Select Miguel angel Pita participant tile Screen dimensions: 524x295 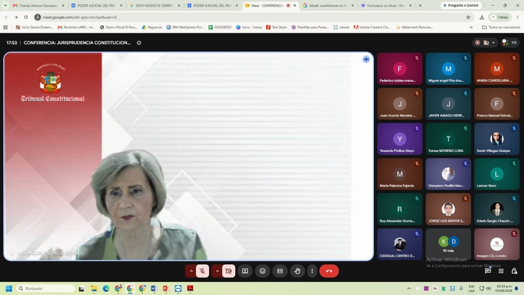448,69
